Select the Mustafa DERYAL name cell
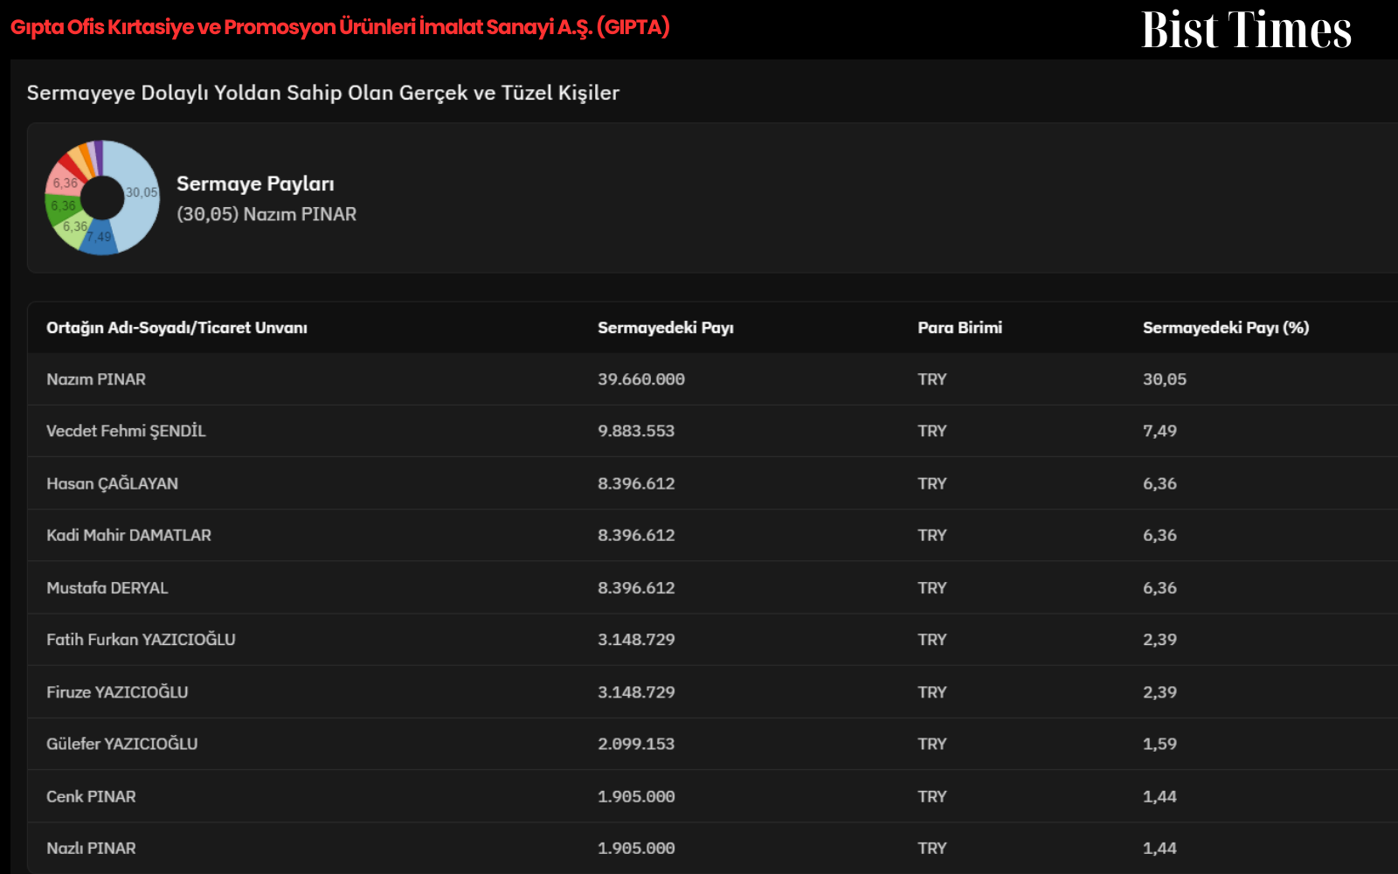The width and height of the screenshot is (1398, 874). click(107, 587)
